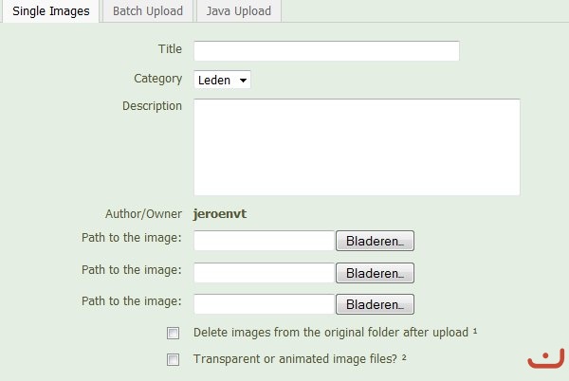Click the third image path field
Screen dimensions: 569x381
(264, 304)
